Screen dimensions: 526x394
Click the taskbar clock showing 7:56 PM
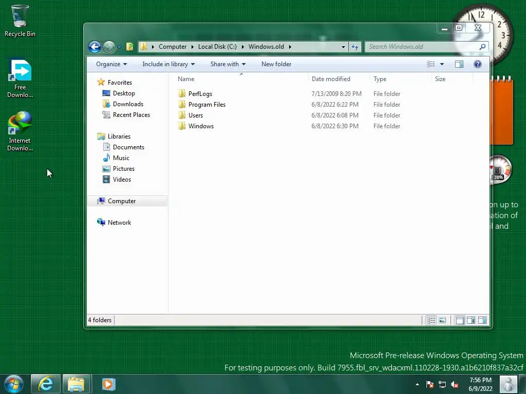tap(480, 384)
